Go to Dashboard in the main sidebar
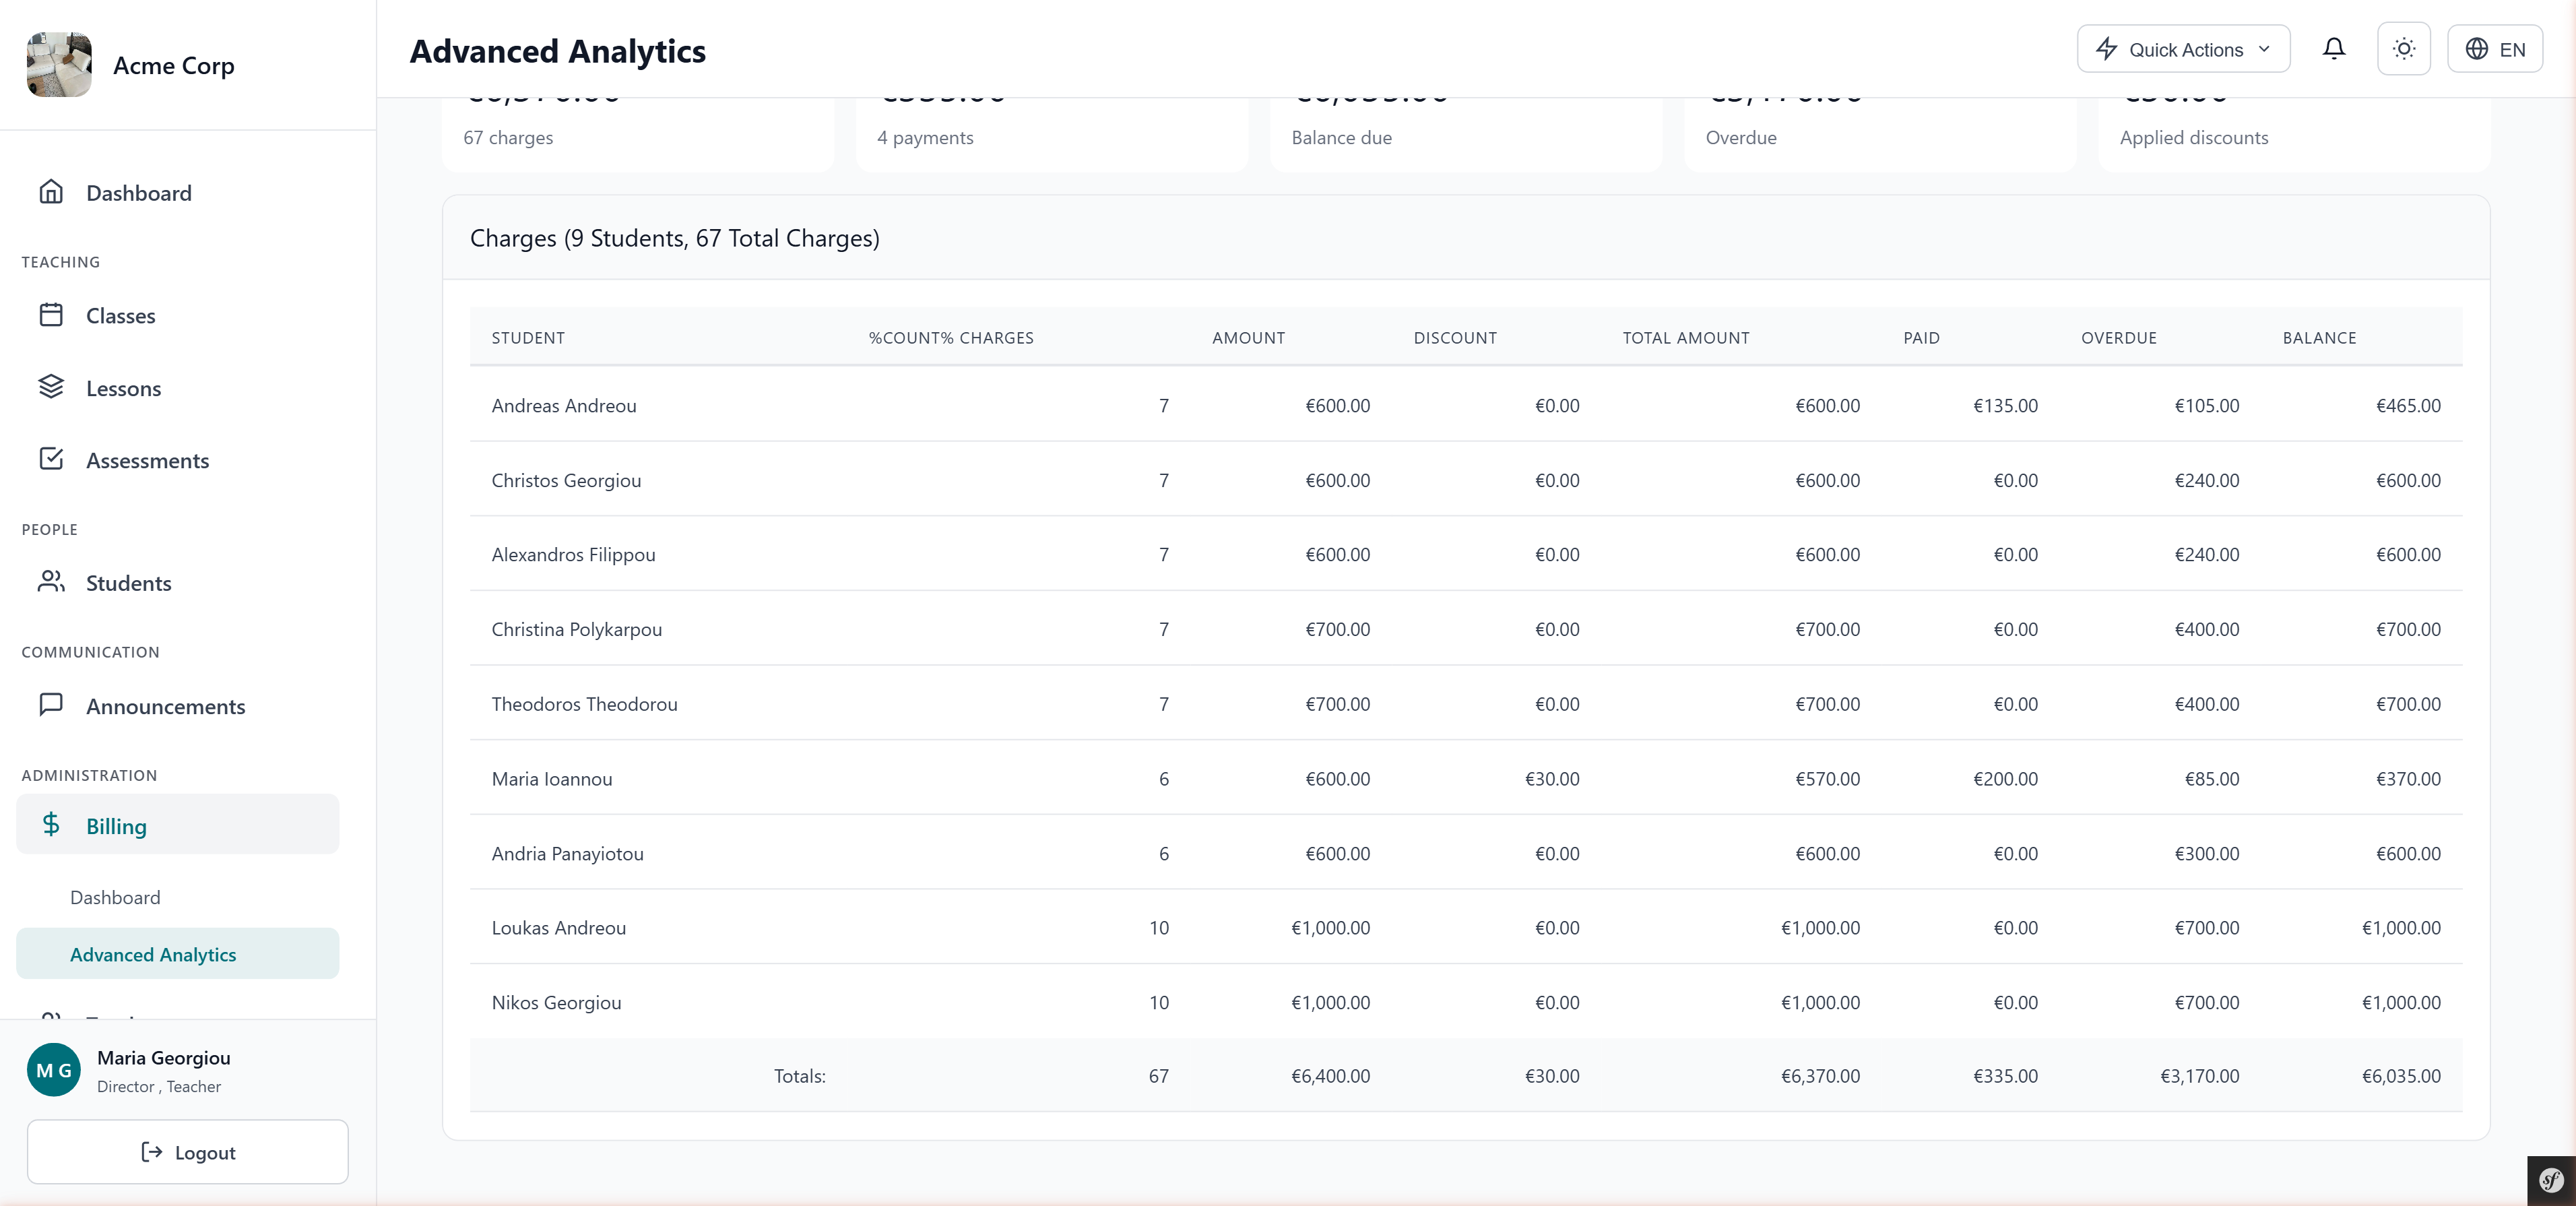 point(178,193)
